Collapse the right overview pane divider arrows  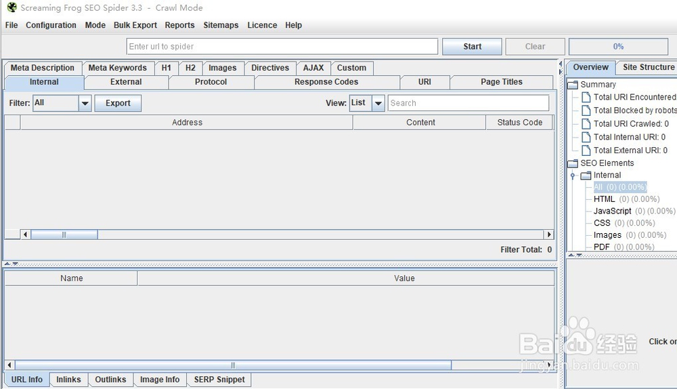pos(575,255)
